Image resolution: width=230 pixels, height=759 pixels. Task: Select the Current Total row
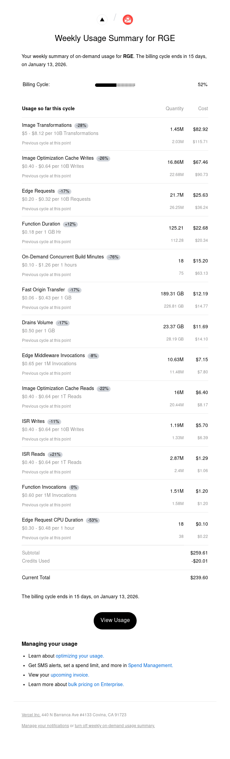[115, 578]
